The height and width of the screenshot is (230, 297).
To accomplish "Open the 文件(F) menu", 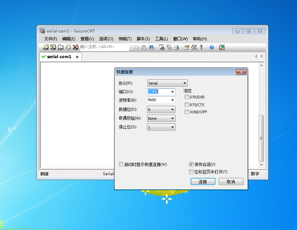I will click(50, 39).
